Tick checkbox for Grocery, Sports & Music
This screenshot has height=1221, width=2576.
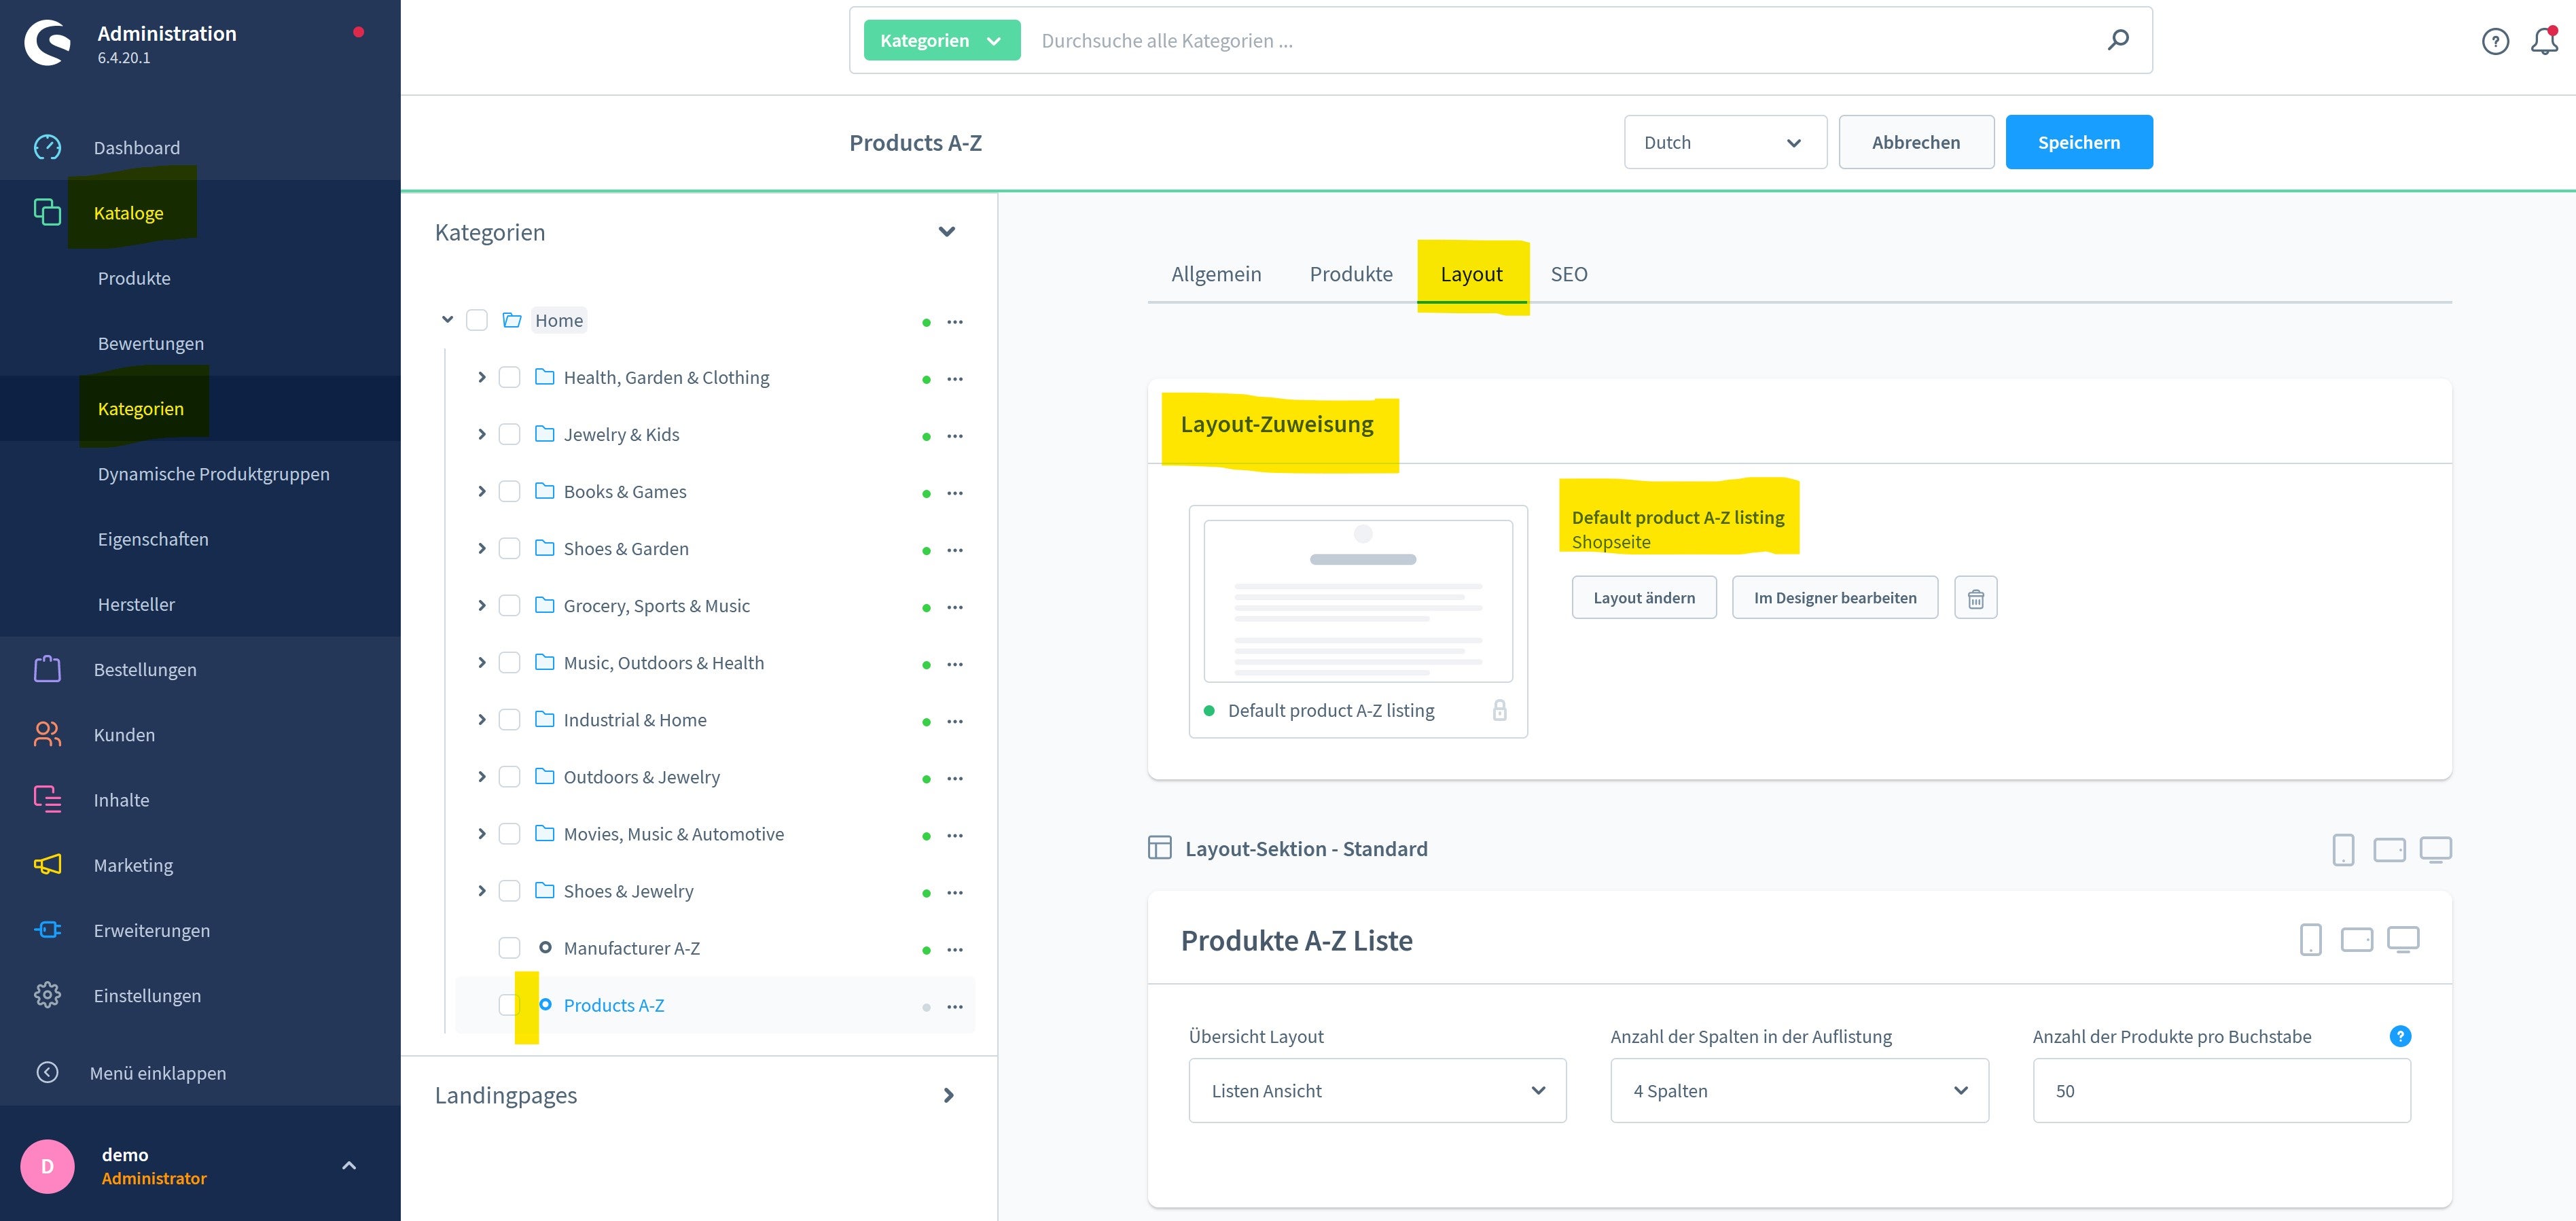[x=509, y=605]
